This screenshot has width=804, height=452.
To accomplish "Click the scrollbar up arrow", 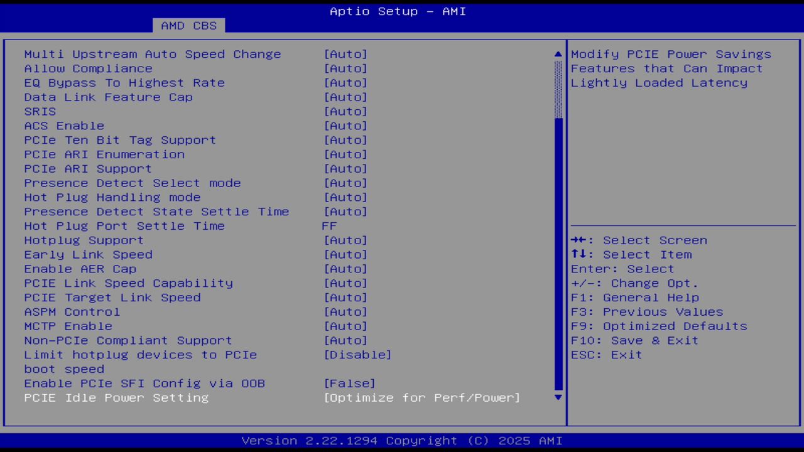I will tap(558, 55).
